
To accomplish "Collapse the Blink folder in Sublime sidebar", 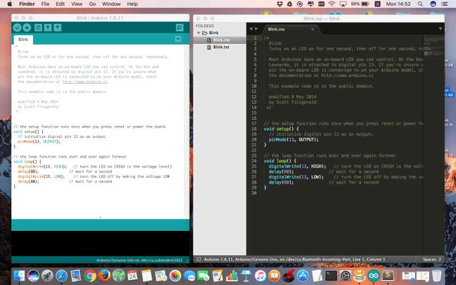I will pos(198,33).
